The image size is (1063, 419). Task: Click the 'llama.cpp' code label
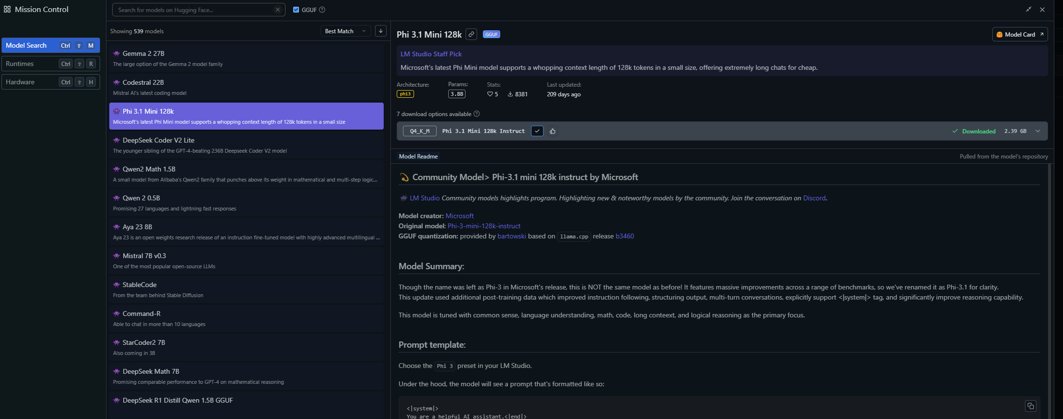[x=574, y=236]
